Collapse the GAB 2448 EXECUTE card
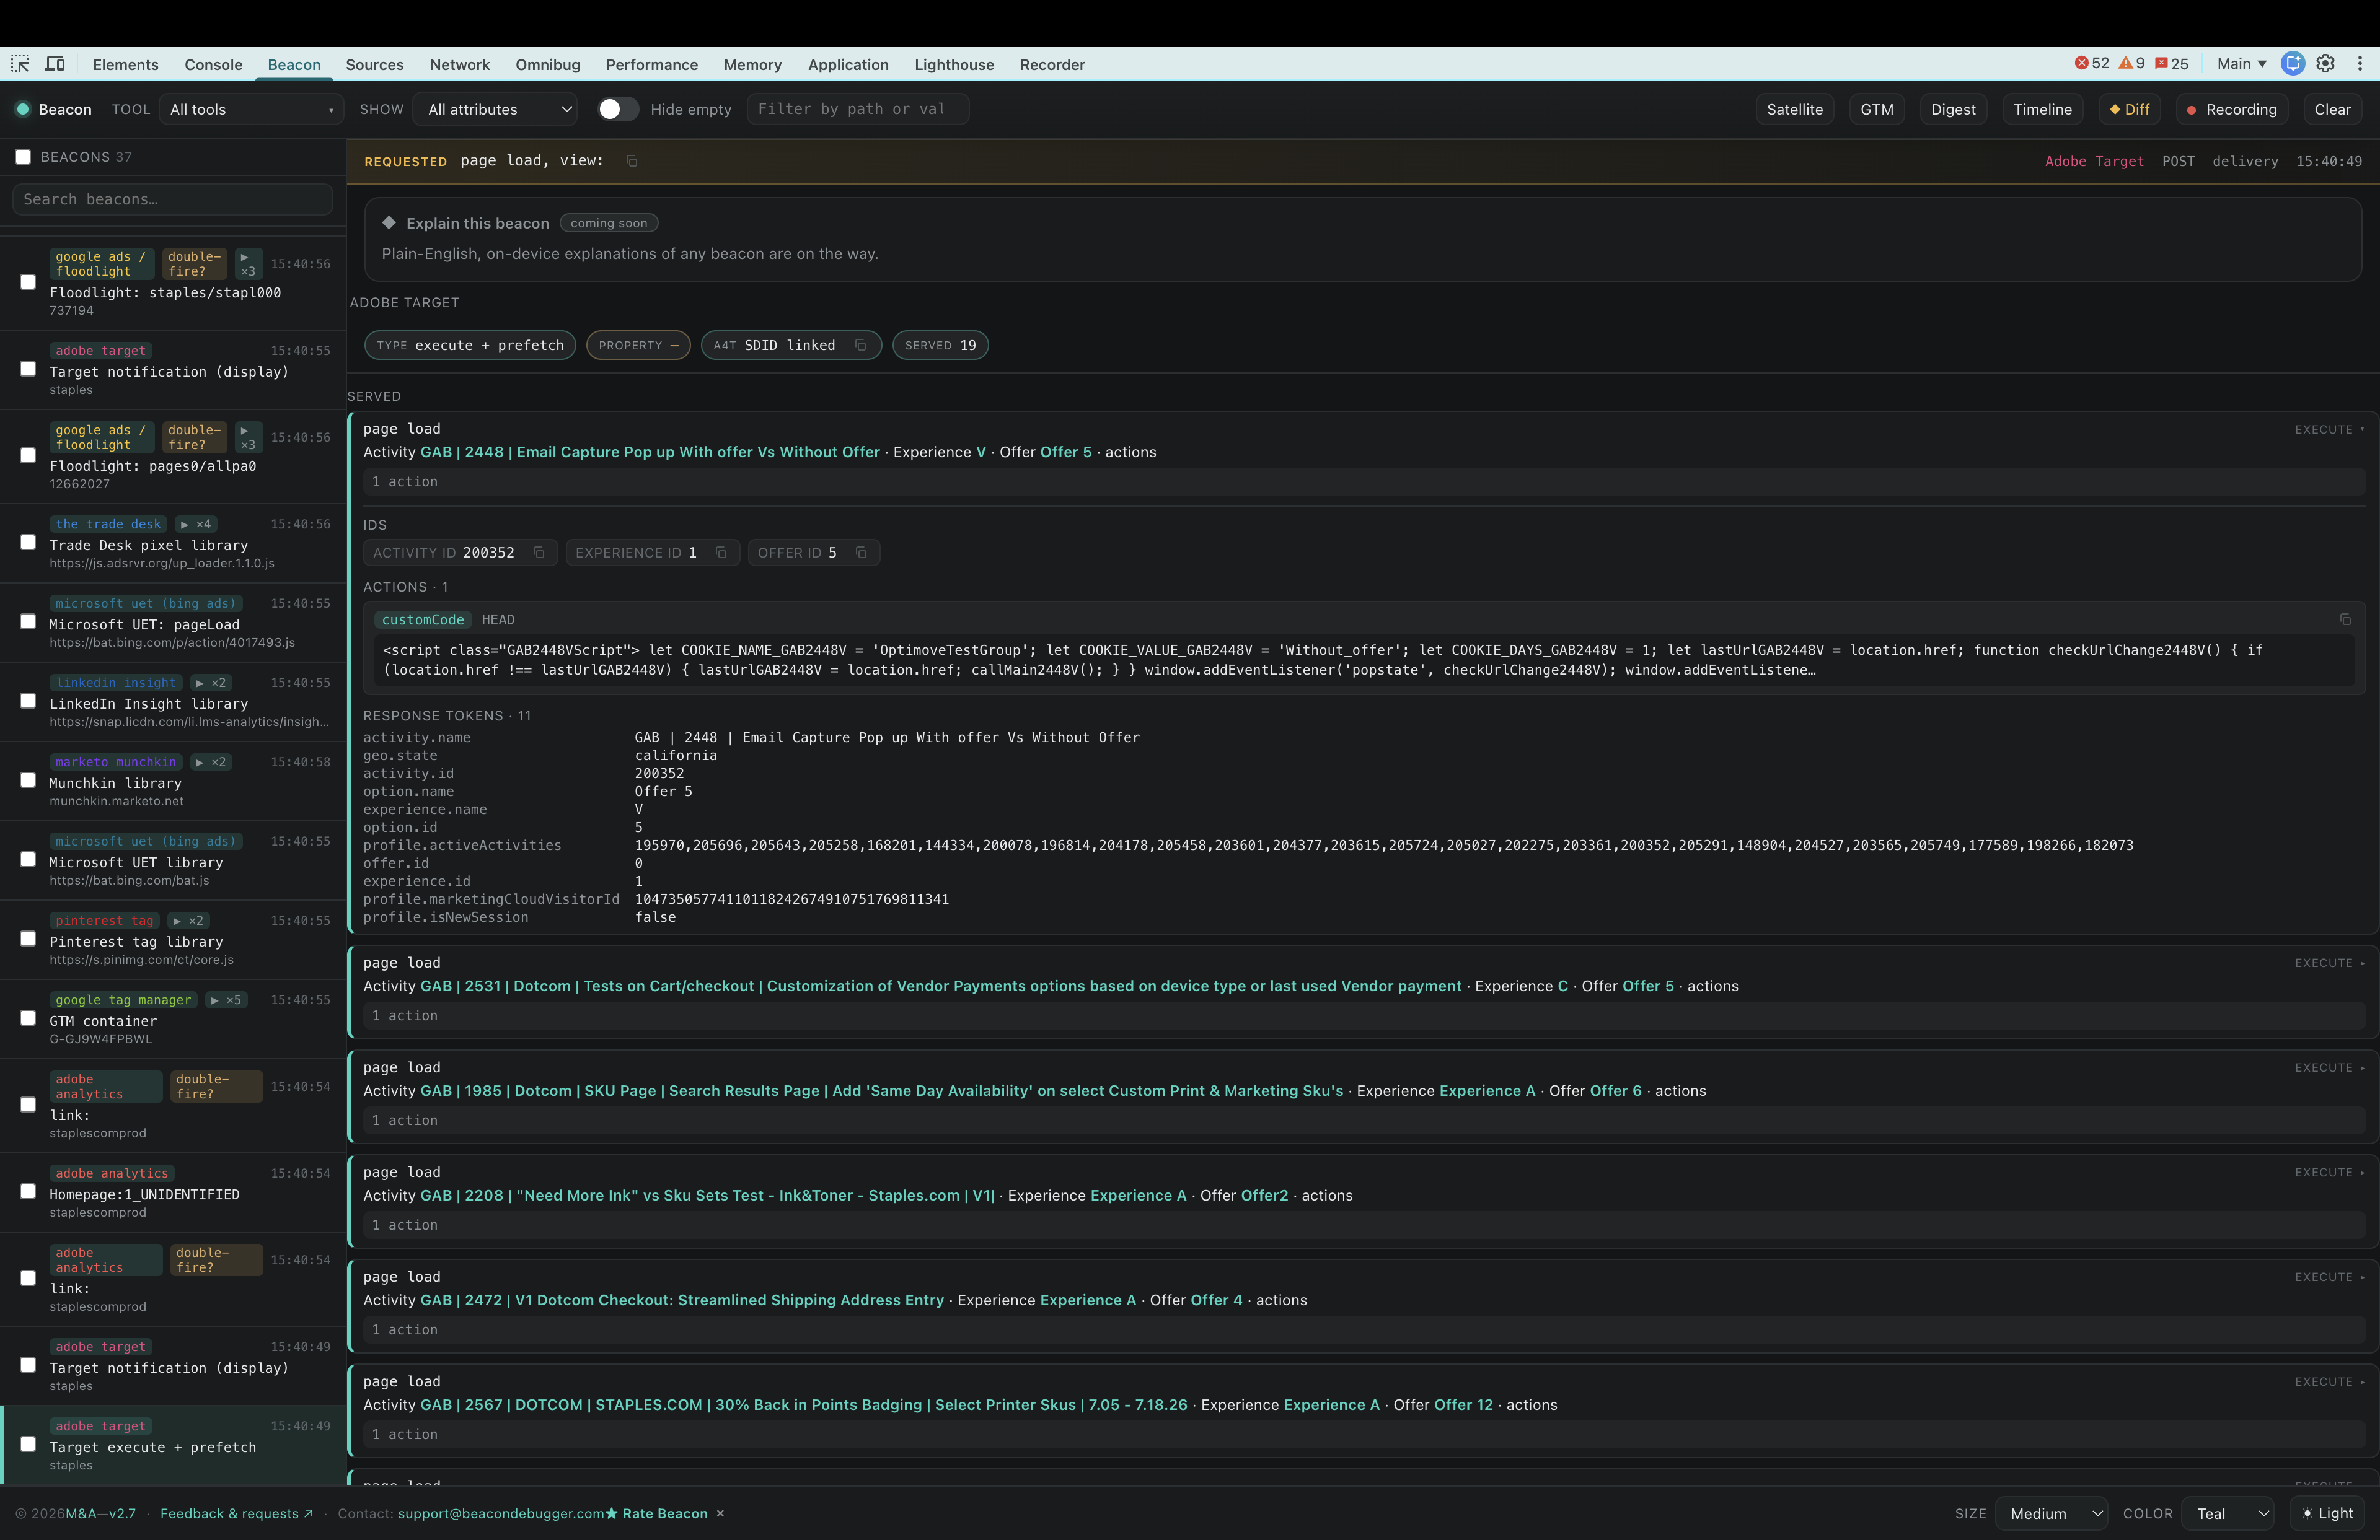The width and height of the screenshot is (2380, 1540). (x=2329, y=430)
